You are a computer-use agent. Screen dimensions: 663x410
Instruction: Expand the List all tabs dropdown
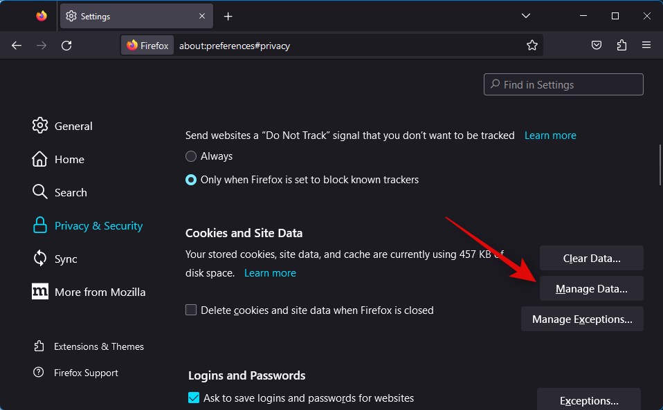pyautogui.click(x=526, y=16)
